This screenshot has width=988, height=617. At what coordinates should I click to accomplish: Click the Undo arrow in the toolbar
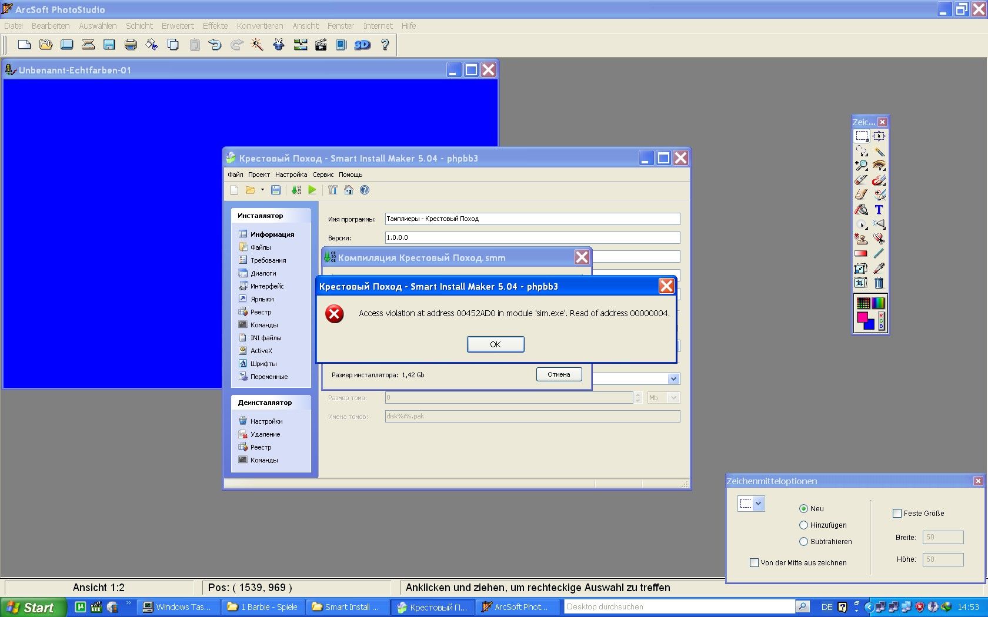(x=215, y=45)
